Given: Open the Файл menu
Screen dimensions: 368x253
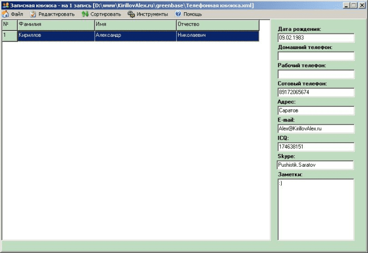Looking at the screenshot, I should tap(17, 14).
